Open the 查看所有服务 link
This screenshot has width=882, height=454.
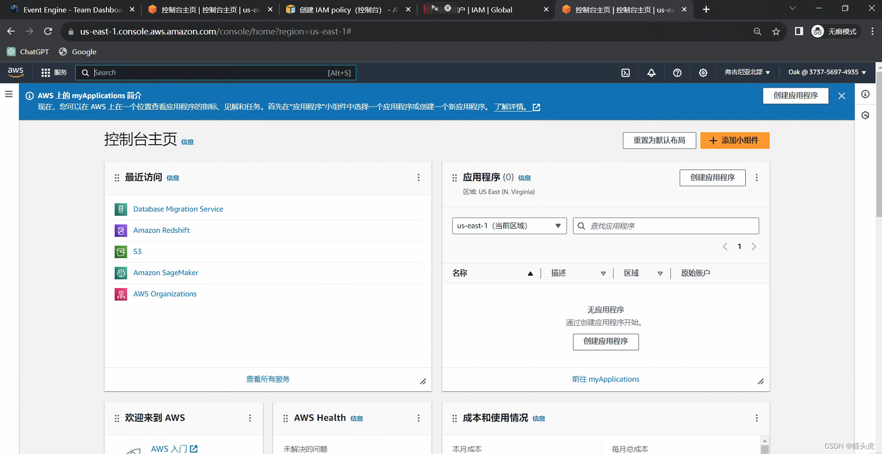(x=268, y=379)
